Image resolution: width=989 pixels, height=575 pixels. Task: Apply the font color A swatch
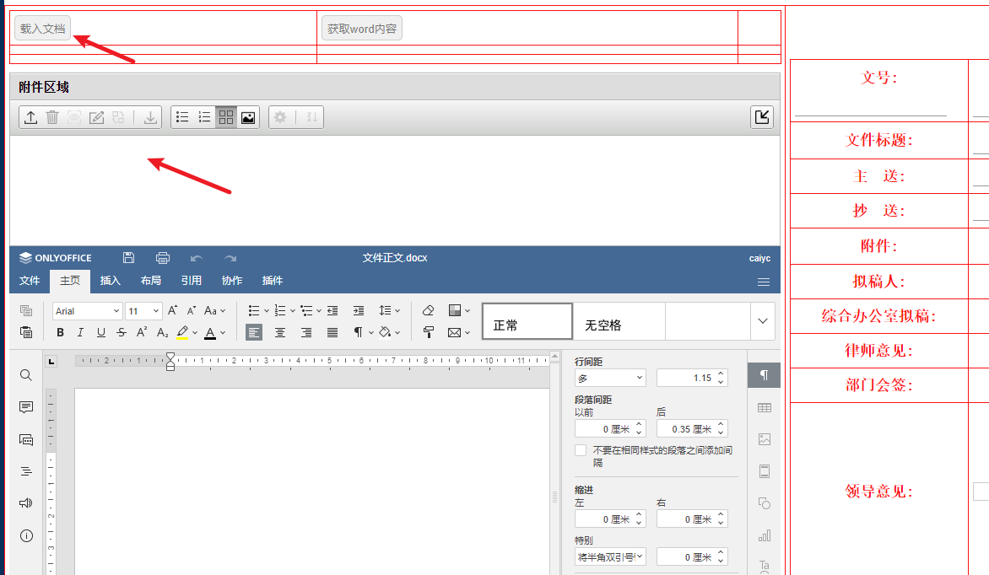pos(210,332)
